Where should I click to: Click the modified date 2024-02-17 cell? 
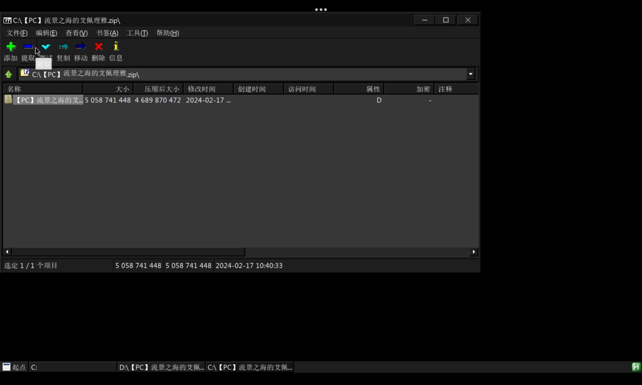(x=208, y=100)
